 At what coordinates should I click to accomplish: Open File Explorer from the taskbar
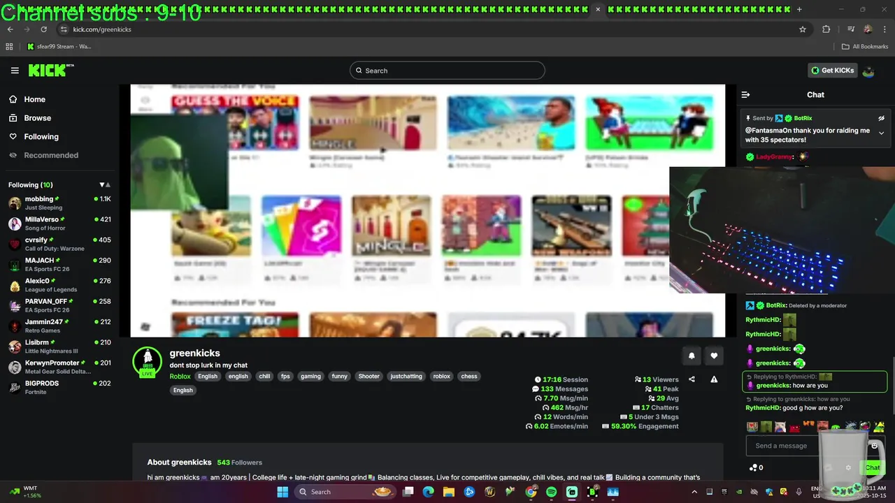click(x=449, y=492)
